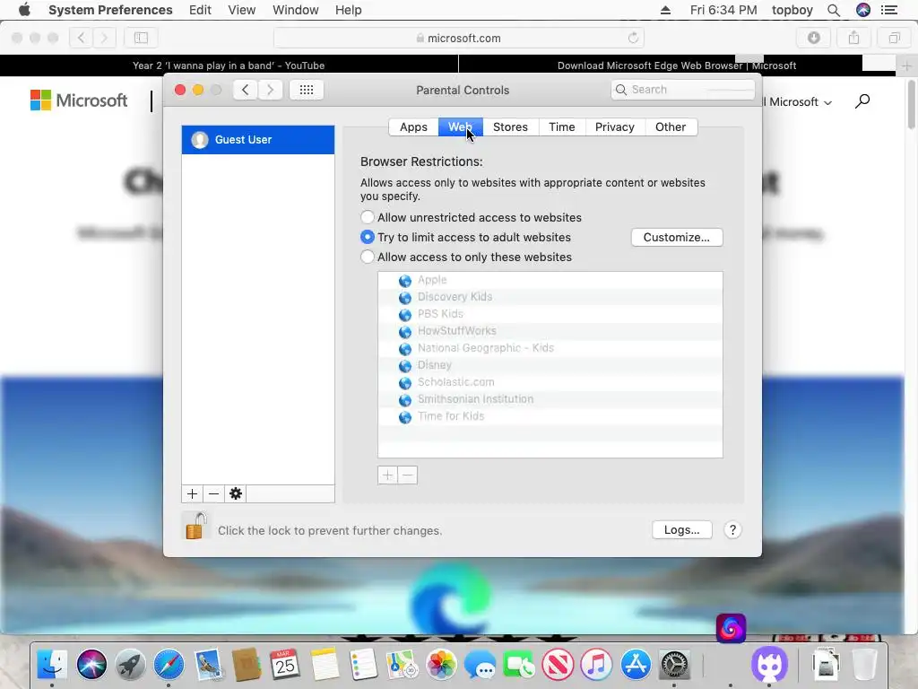The height and width of the screenshot is (689, 918).
Task: Open Maps app in dock
Action: tap(402, 665)
